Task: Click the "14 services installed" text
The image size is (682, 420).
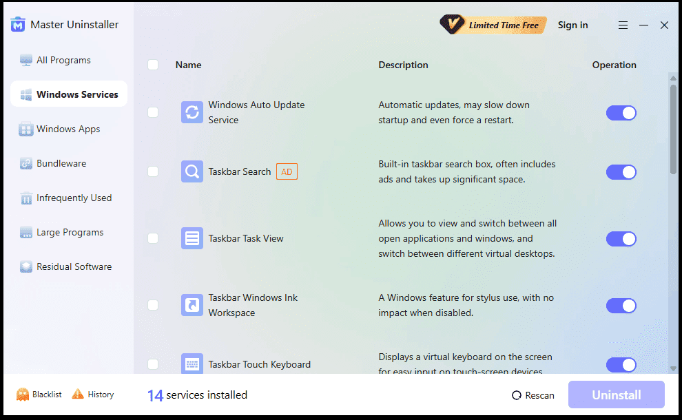Action: coord(197,395)
